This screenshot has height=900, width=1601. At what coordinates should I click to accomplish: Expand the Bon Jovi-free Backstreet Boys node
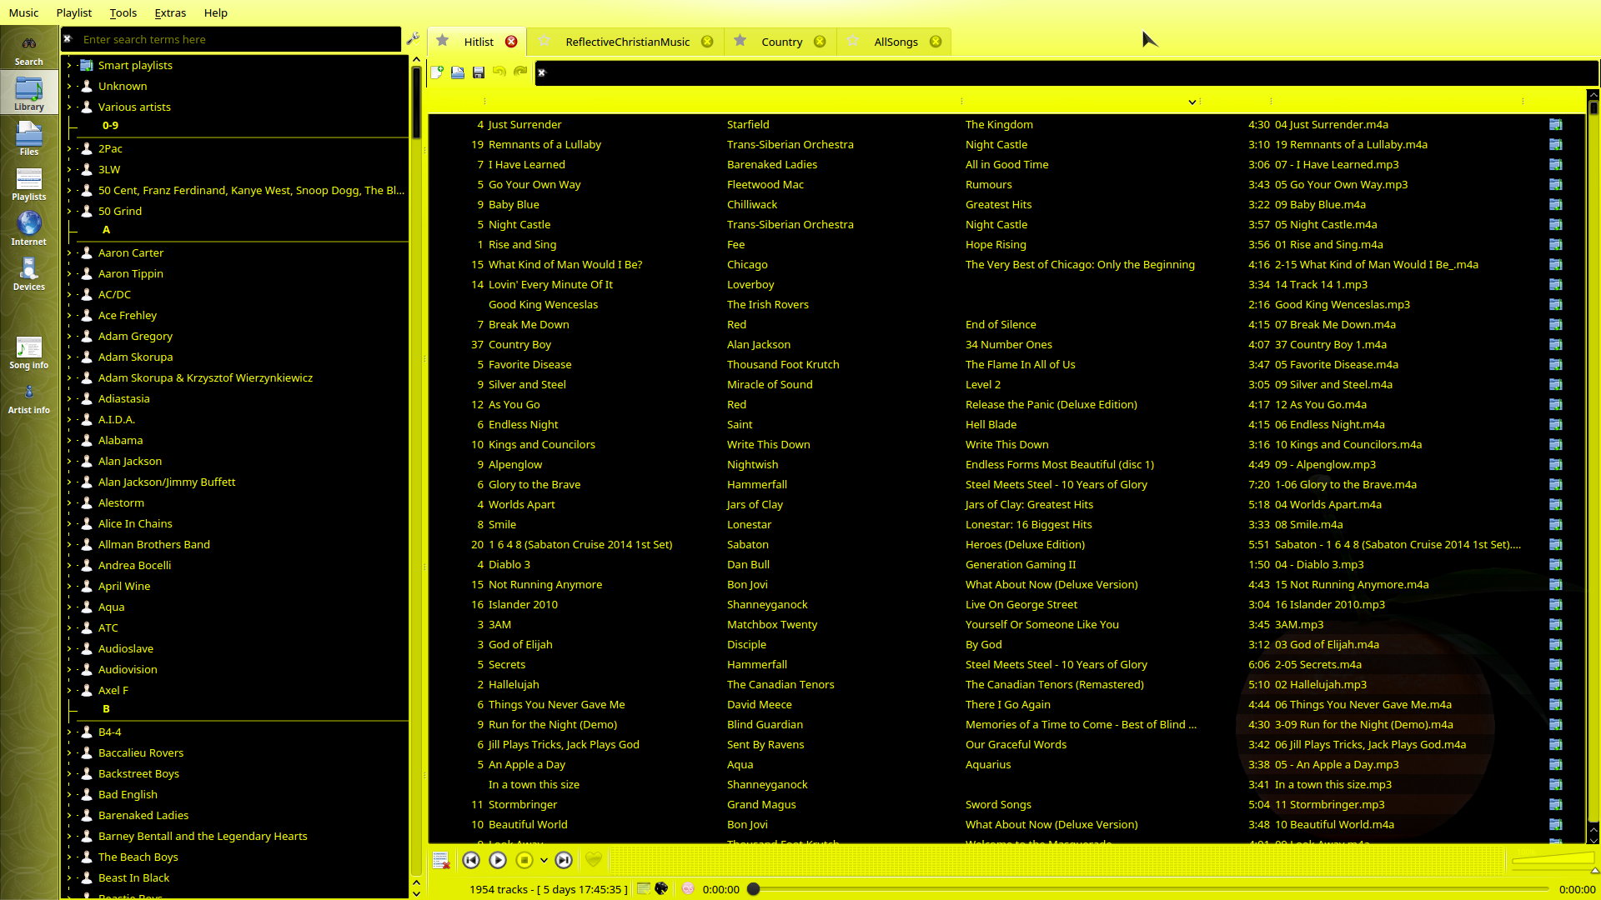[69, 773]
